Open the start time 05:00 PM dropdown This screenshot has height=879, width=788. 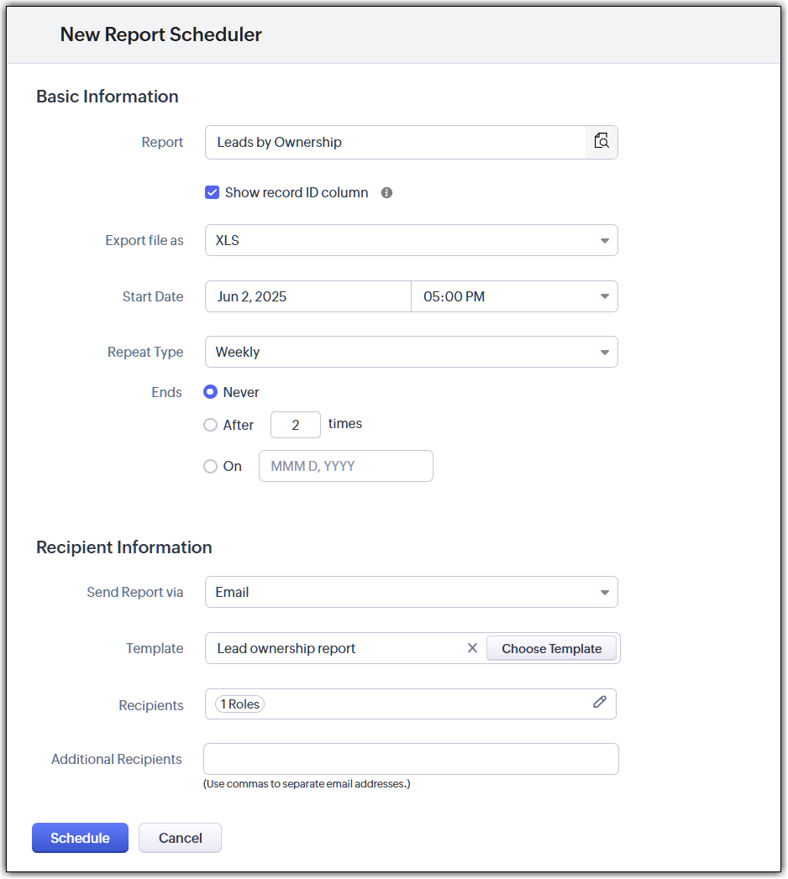(514, 296)
